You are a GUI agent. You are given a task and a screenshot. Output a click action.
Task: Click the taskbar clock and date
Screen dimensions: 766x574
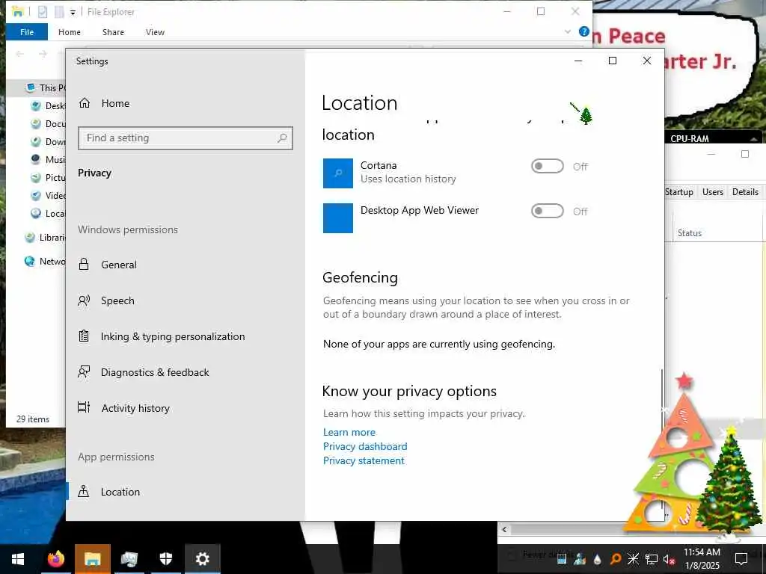[x=702, y=559]
